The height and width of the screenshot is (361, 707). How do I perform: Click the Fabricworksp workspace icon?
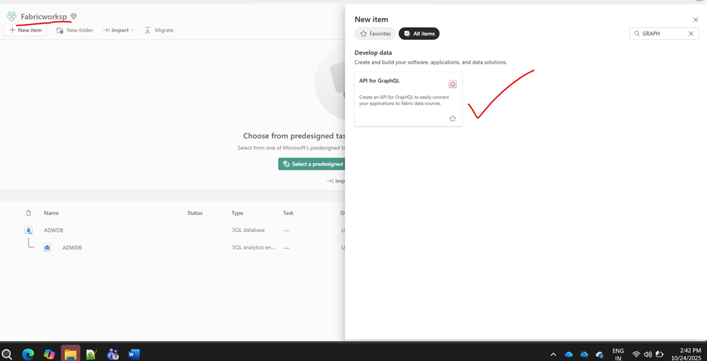tap(12, 16)
